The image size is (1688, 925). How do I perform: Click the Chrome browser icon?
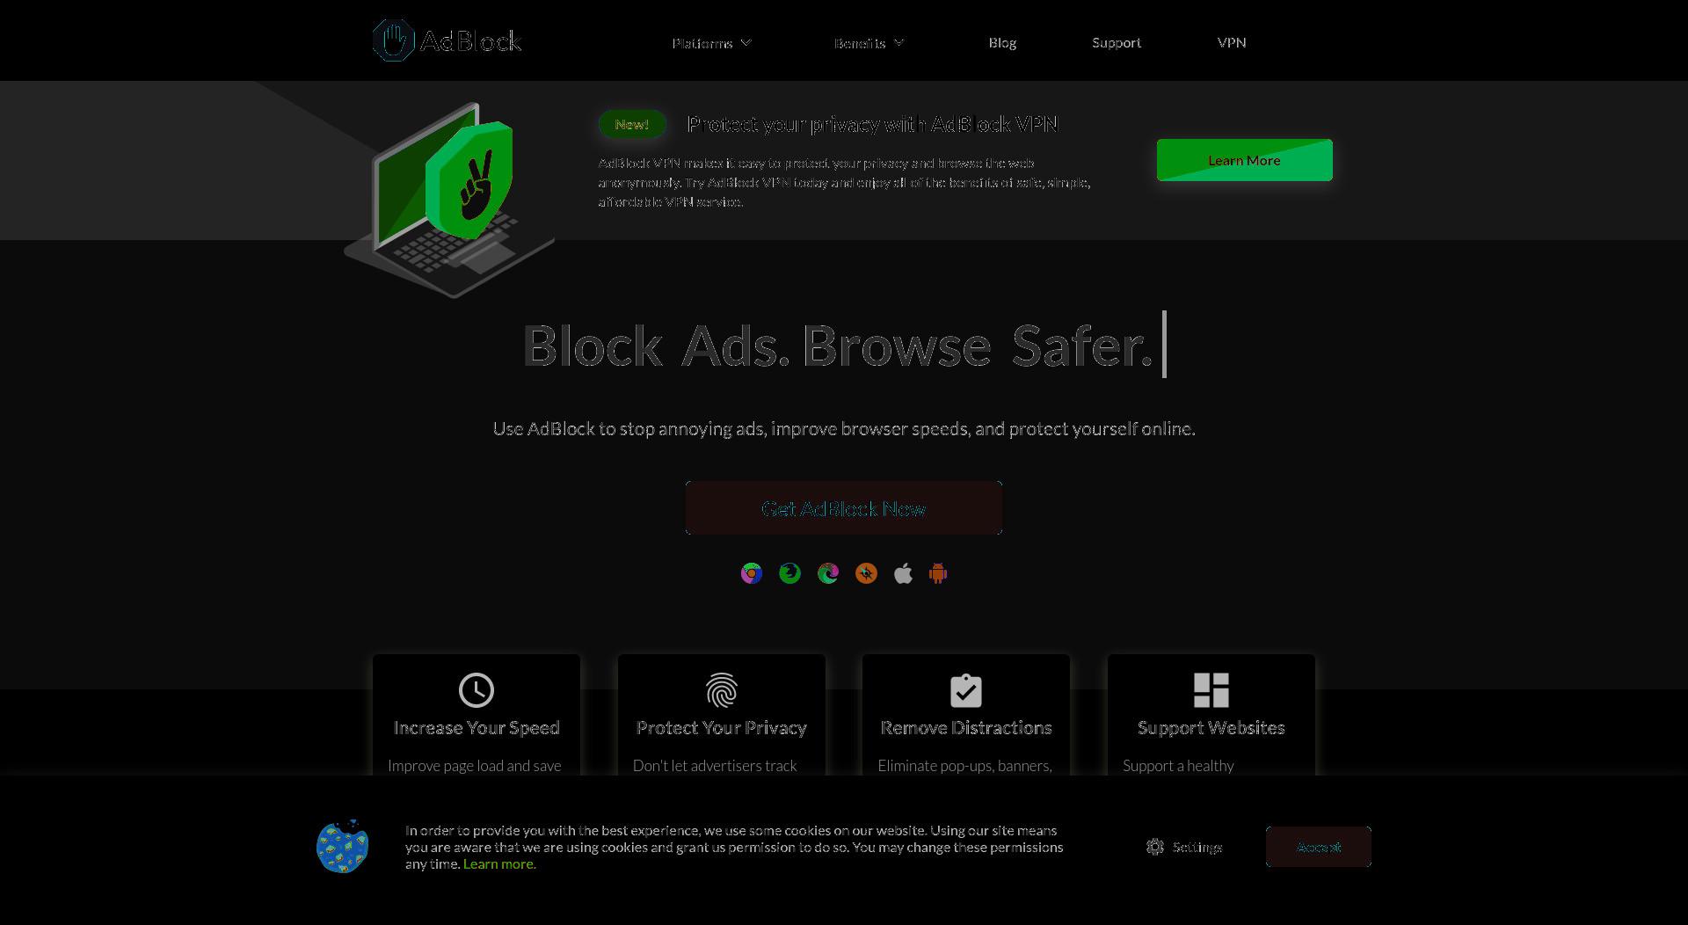point(752,574)
